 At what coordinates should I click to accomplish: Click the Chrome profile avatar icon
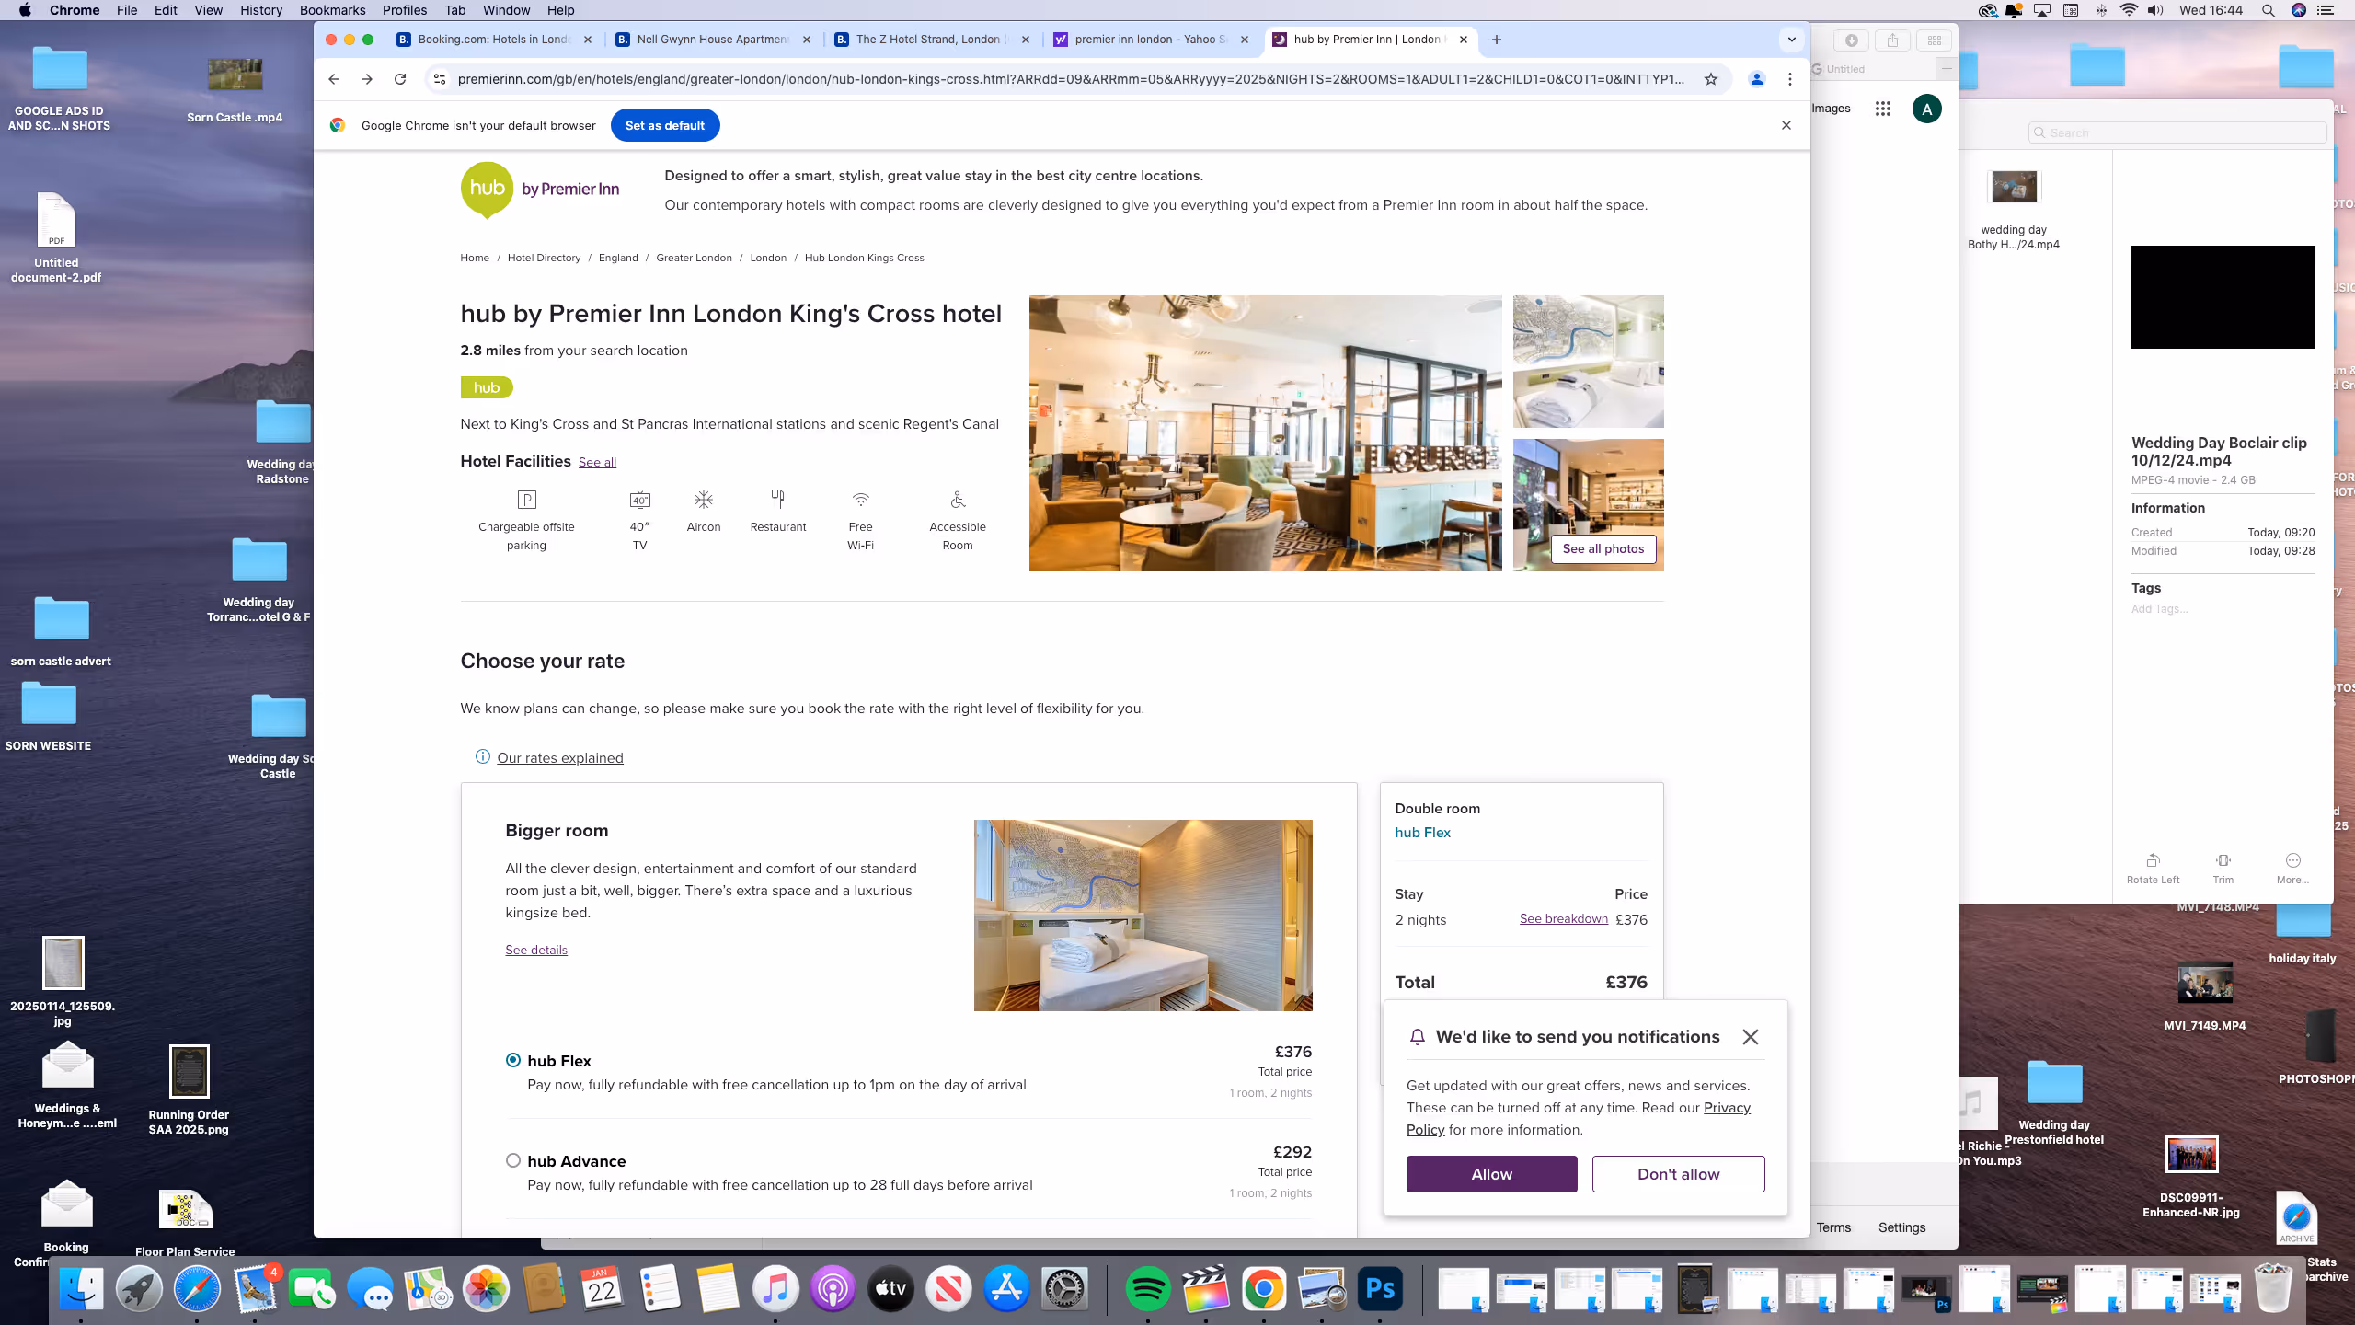point(1756,79)
